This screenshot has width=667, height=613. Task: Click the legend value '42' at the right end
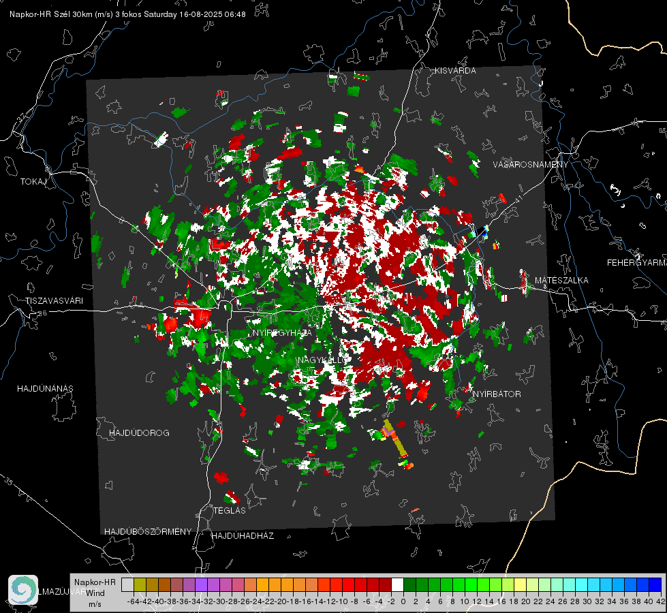660,601
